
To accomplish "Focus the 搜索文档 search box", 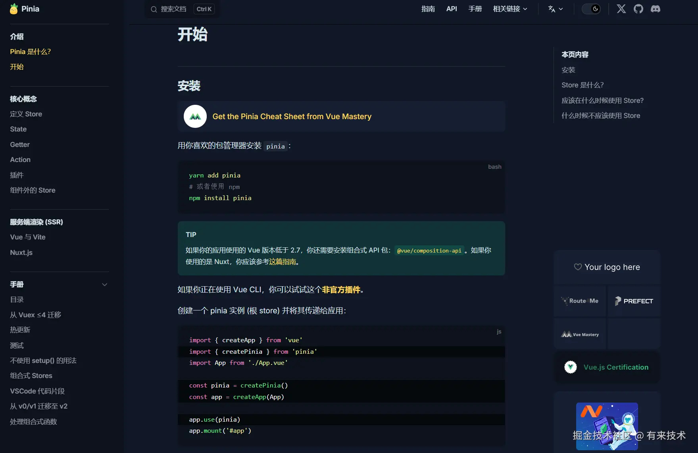I will click(x=182, y=9).
